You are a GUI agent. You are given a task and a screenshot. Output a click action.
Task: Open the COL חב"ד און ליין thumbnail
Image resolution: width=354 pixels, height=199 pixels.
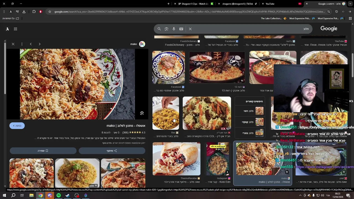tap(207, 113)
